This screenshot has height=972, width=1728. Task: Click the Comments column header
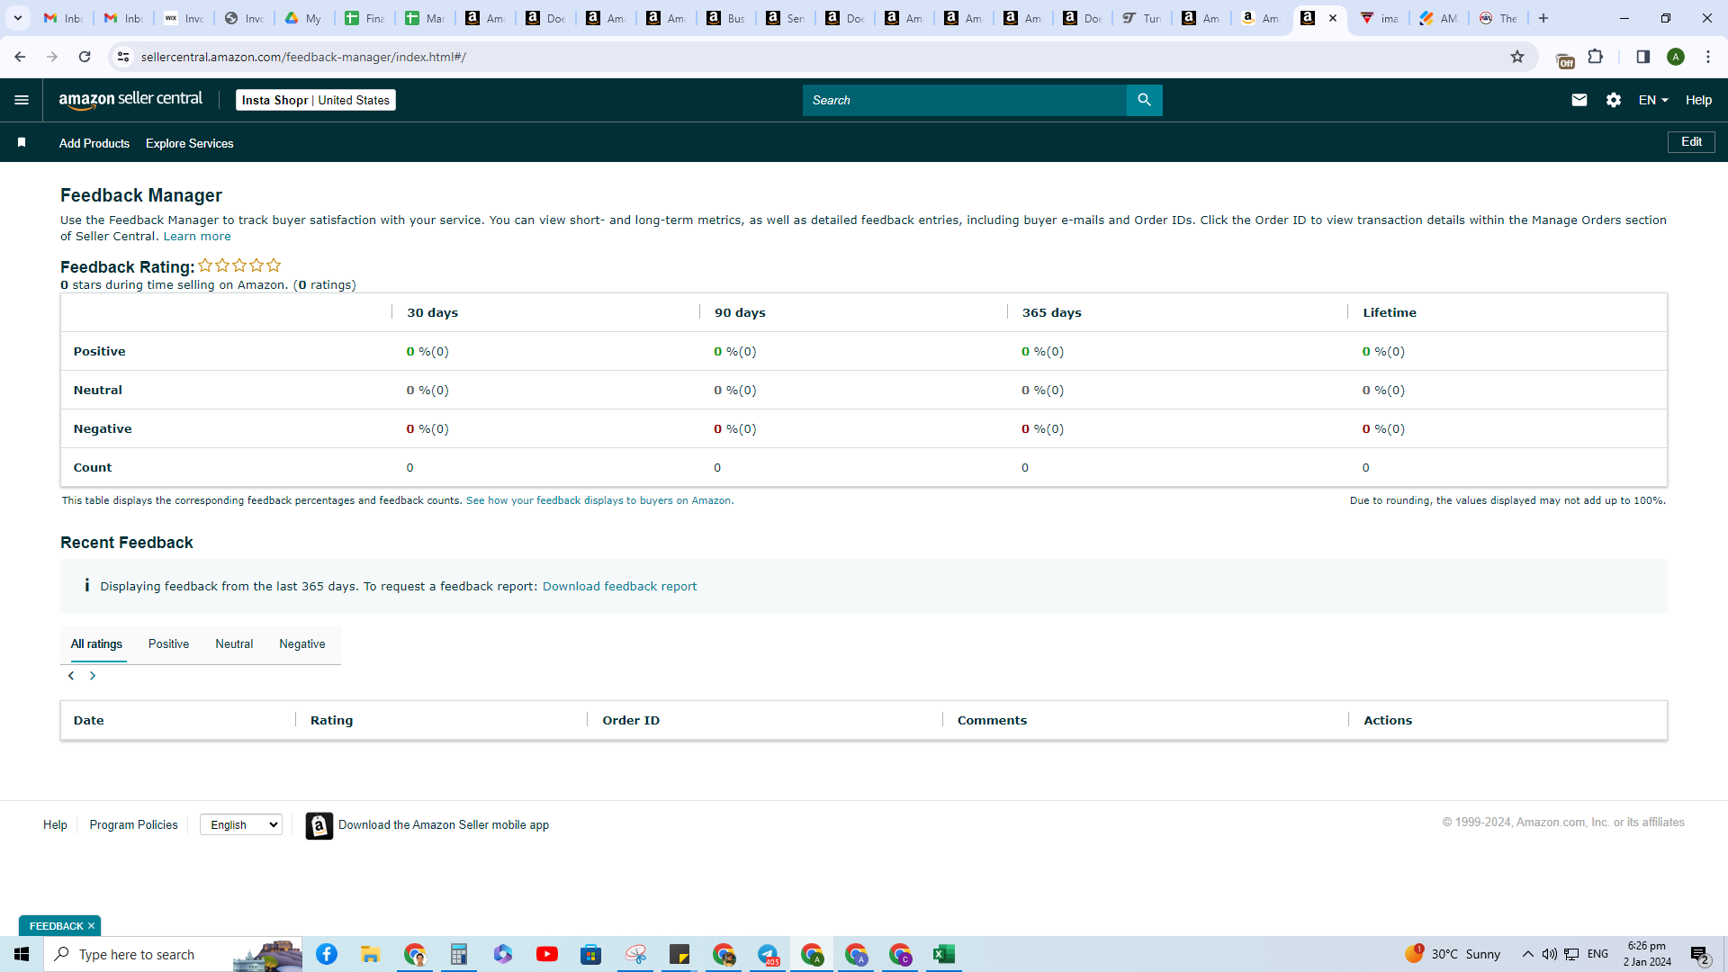coord(992,720)
